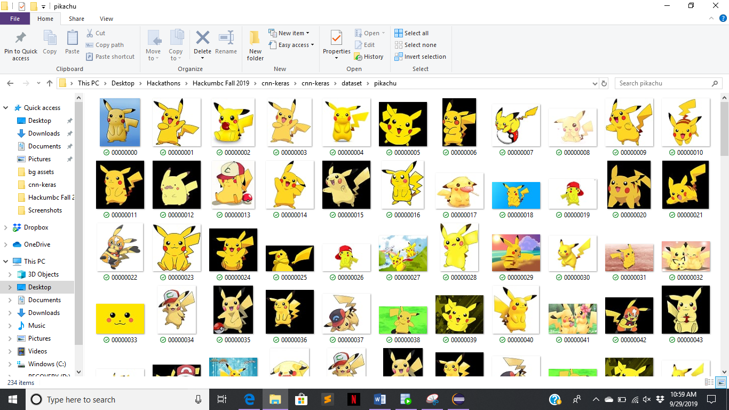Image resolution: width=729 pixels, height=410 pixels.
Task: Go up one folder level arrow
Action: 50,83
